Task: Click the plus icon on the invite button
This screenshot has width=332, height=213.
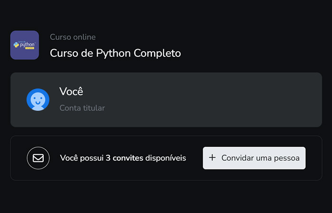Action: click(x=212, y=158)
